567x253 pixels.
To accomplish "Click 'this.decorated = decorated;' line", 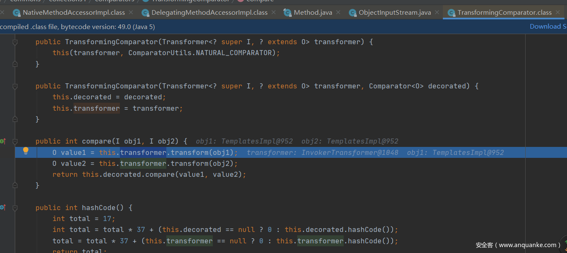I will point(109,97).
